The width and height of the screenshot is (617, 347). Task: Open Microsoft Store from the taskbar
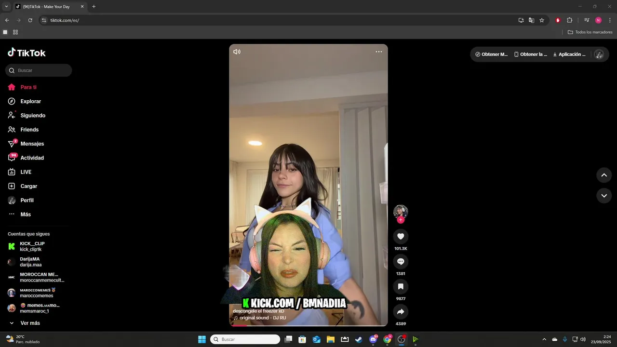(302, 339)
